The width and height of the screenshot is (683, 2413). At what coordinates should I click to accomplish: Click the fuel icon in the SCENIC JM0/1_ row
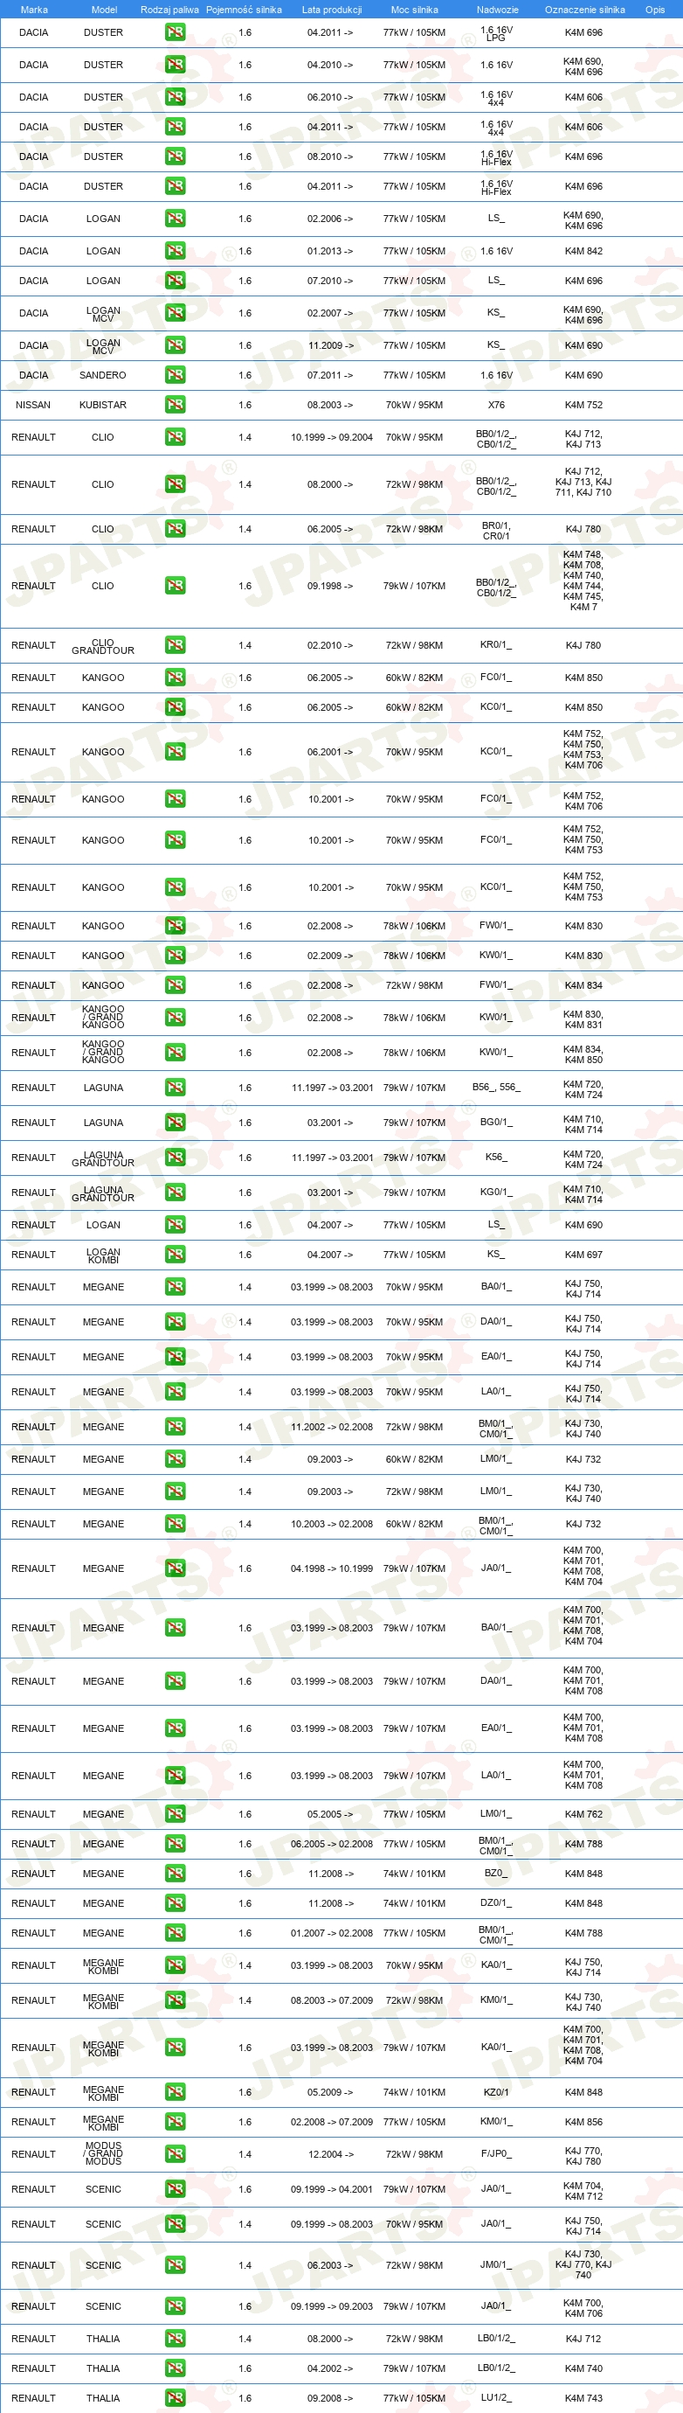[175, 2265]
